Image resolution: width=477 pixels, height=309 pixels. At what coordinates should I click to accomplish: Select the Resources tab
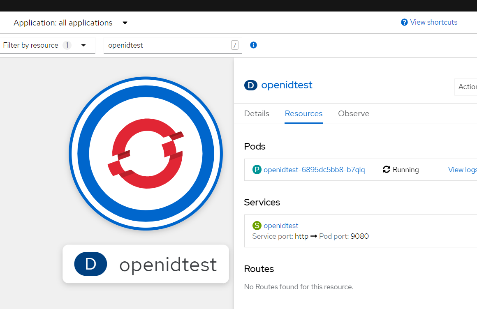[303, 114]
